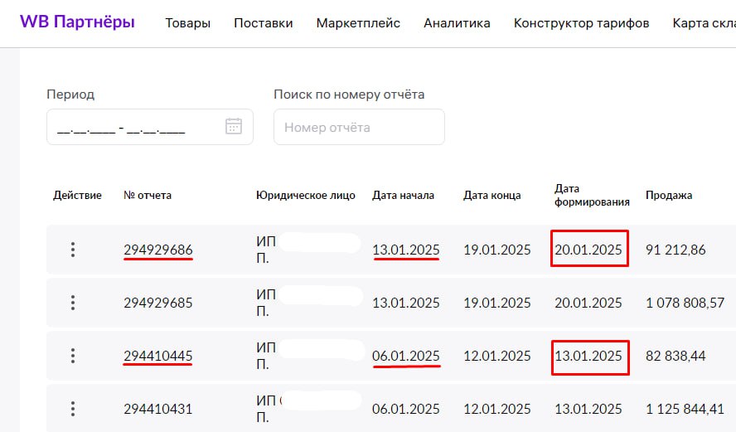Screen dimensions: 736x432
Task: Open three-dot menu for report 294410445
Action: [x=73, y=356]
